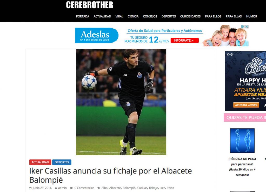Click the INFÓRMATE red ad button
The image size is (266, 192).
coord(185,40)
